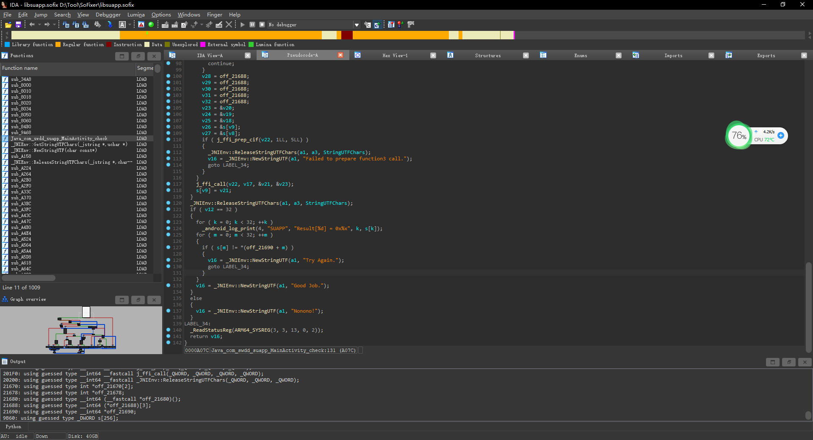The image size is (813, 440).
Task: Click the blue plus on CPU widget
Action: click(x=781, y=135)
